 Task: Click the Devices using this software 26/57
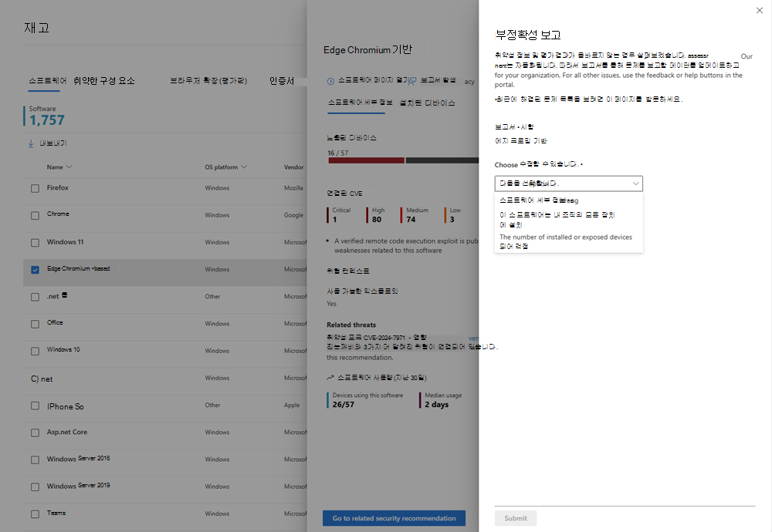click(366, 400)
